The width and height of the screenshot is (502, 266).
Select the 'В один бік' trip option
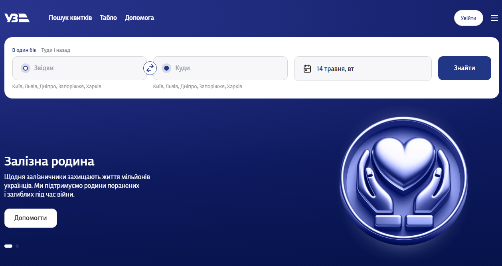[24, 50]
